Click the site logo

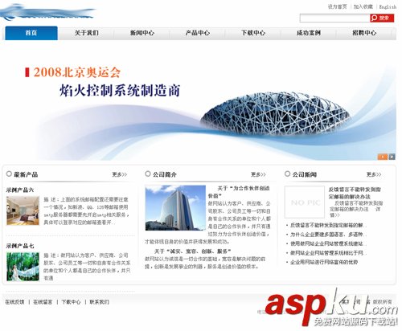tap(47, 13)
